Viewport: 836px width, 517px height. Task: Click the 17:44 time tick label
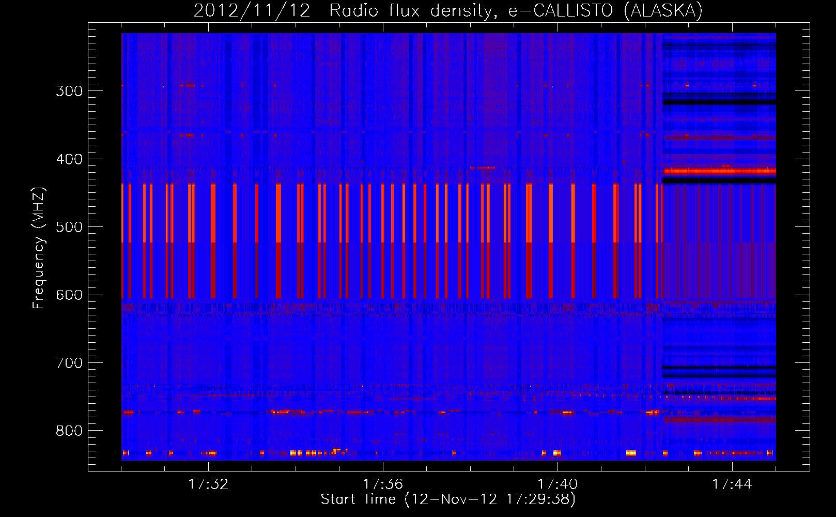(732, 484)
